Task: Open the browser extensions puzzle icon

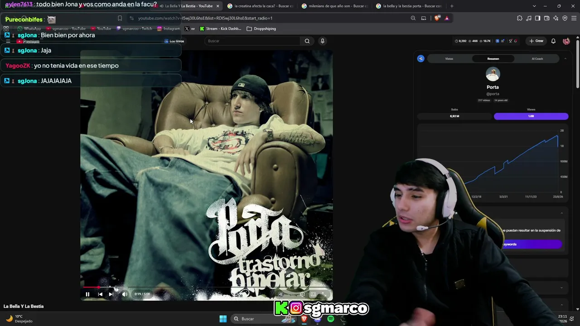Action: [520, 18]
